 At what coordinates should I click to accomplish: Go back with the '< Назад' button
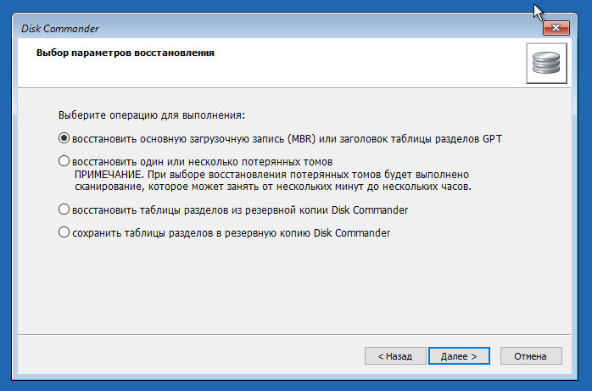coord(395,356)
